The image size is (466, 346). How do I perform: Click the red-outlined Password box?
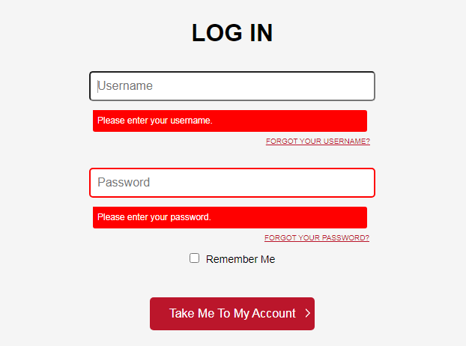(232, 183)
